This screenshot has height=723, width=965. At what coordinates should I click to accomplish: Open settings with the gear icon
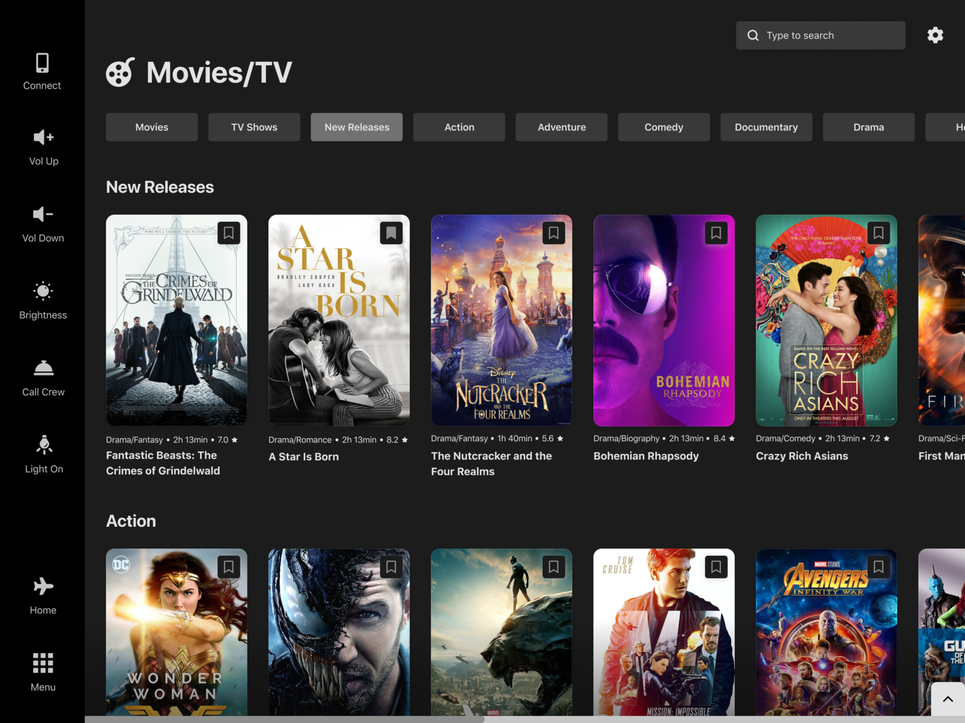(x=935, y=35)
